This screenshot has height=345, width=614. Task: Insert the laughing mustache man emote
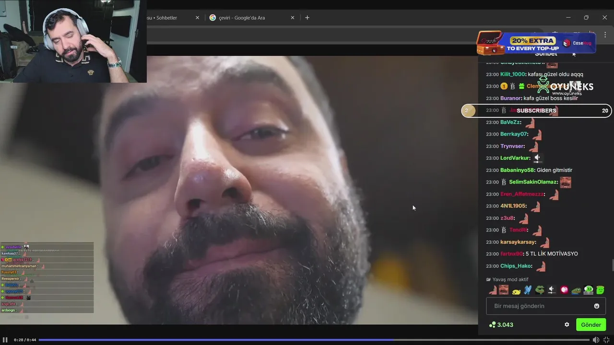[504, 290]
